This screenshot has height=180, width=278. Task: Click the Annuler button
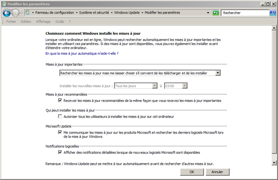217,172
